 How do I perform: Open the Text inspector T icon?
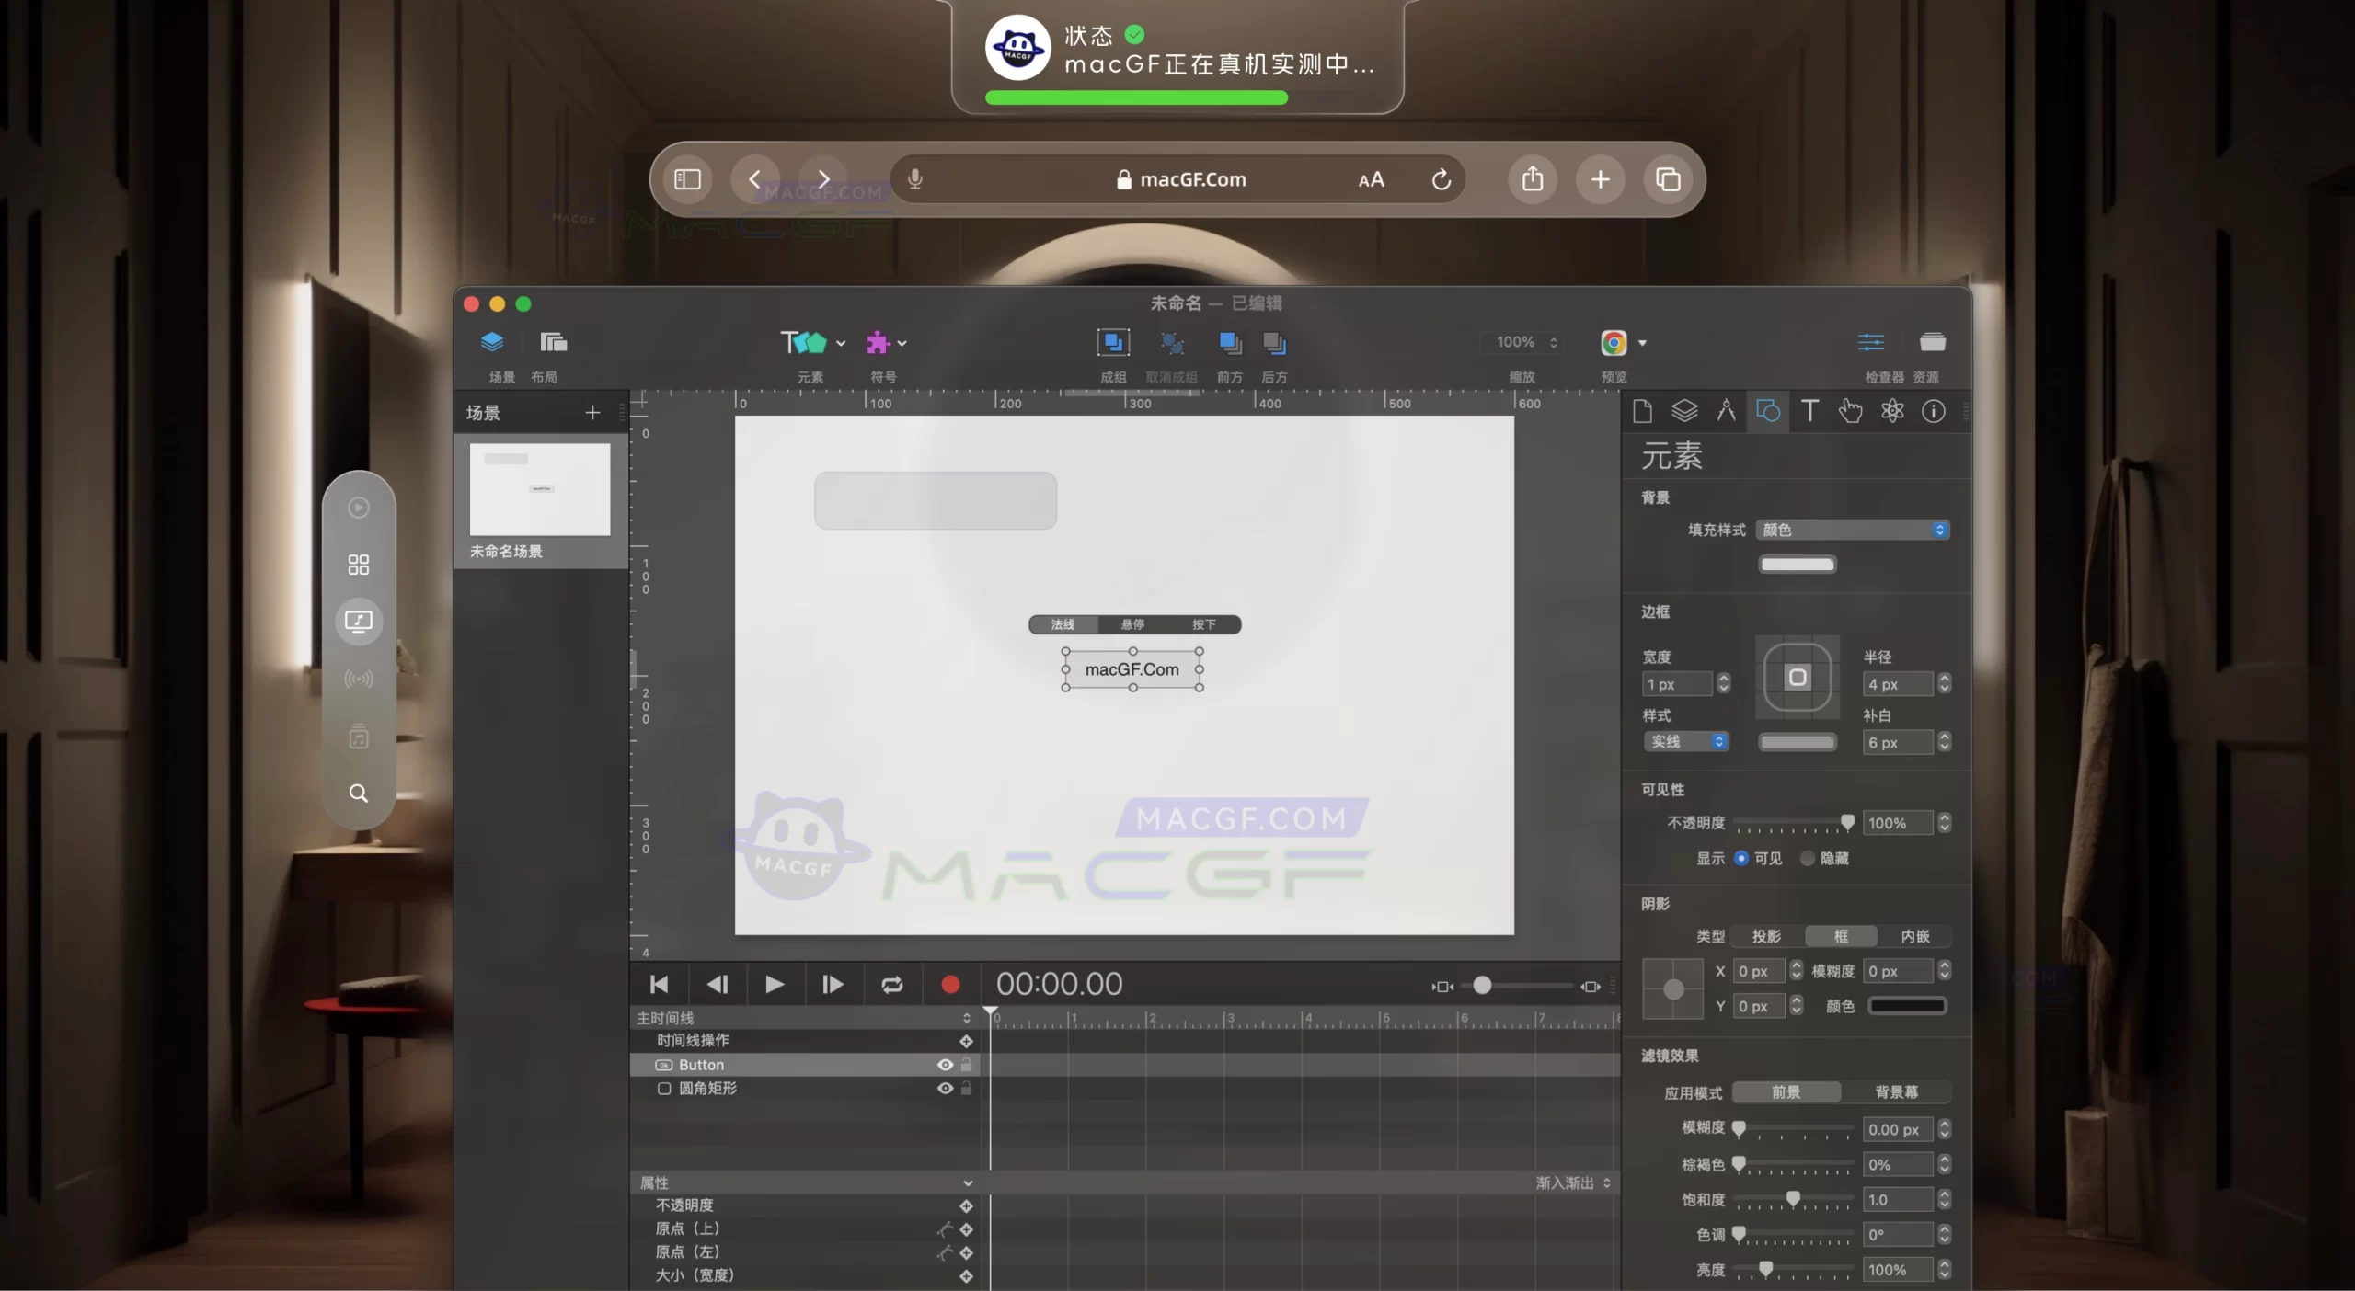pyautogui.click(x=1809, y=411)
